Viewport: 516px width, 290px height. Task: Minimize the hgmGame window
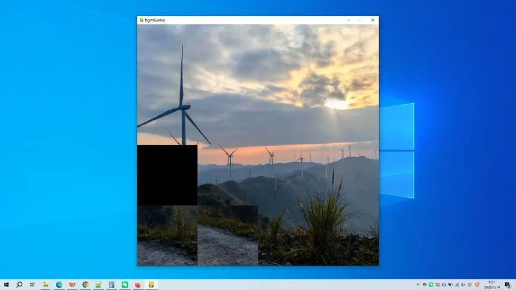tap(349, 20)
